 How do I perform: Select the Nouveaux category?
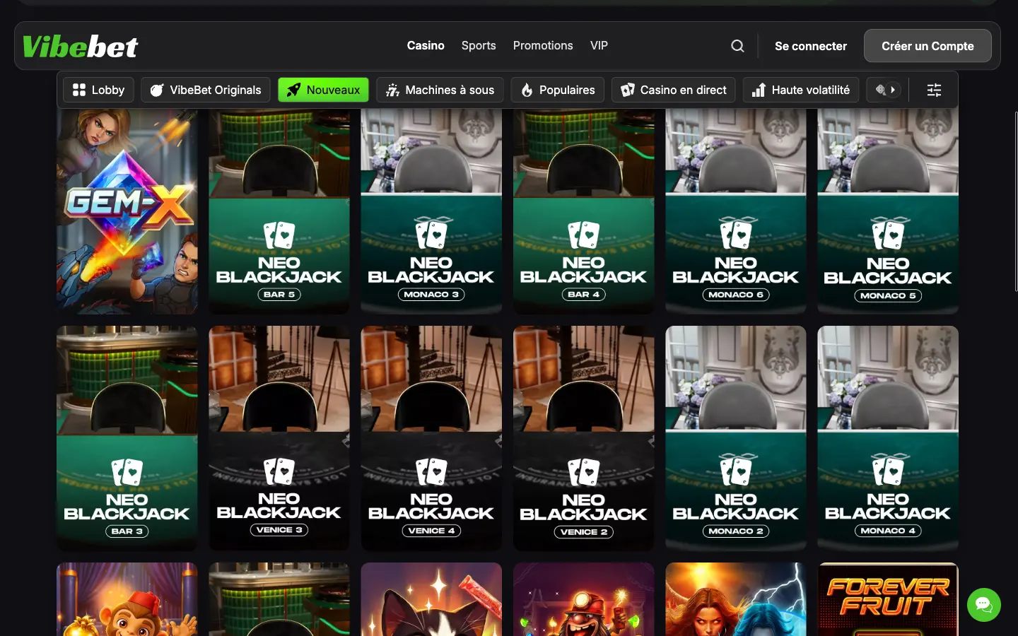point(323,90)
